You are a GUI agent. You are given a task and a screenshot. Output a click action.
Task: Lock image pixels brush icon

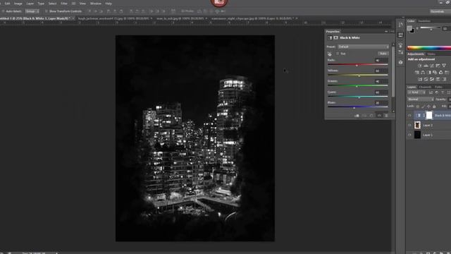423,107
